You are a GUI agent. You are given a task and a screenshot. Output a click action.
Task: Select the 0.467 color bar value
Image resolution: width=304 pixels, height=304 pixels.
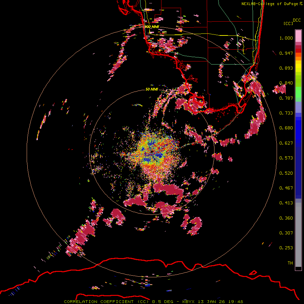pyautogui.click(x=286, y=188)
